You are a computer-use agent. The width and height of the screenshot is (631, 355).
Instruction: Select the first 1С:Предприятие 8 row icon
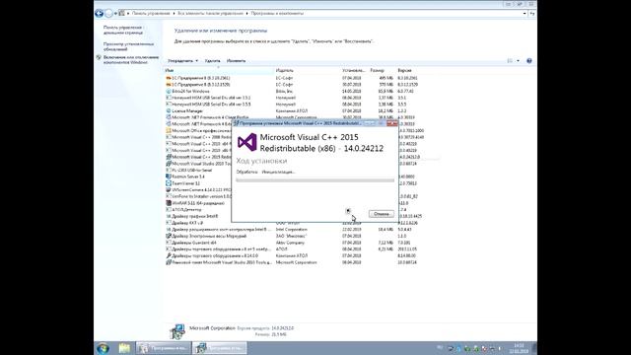[x=169, y=78]
